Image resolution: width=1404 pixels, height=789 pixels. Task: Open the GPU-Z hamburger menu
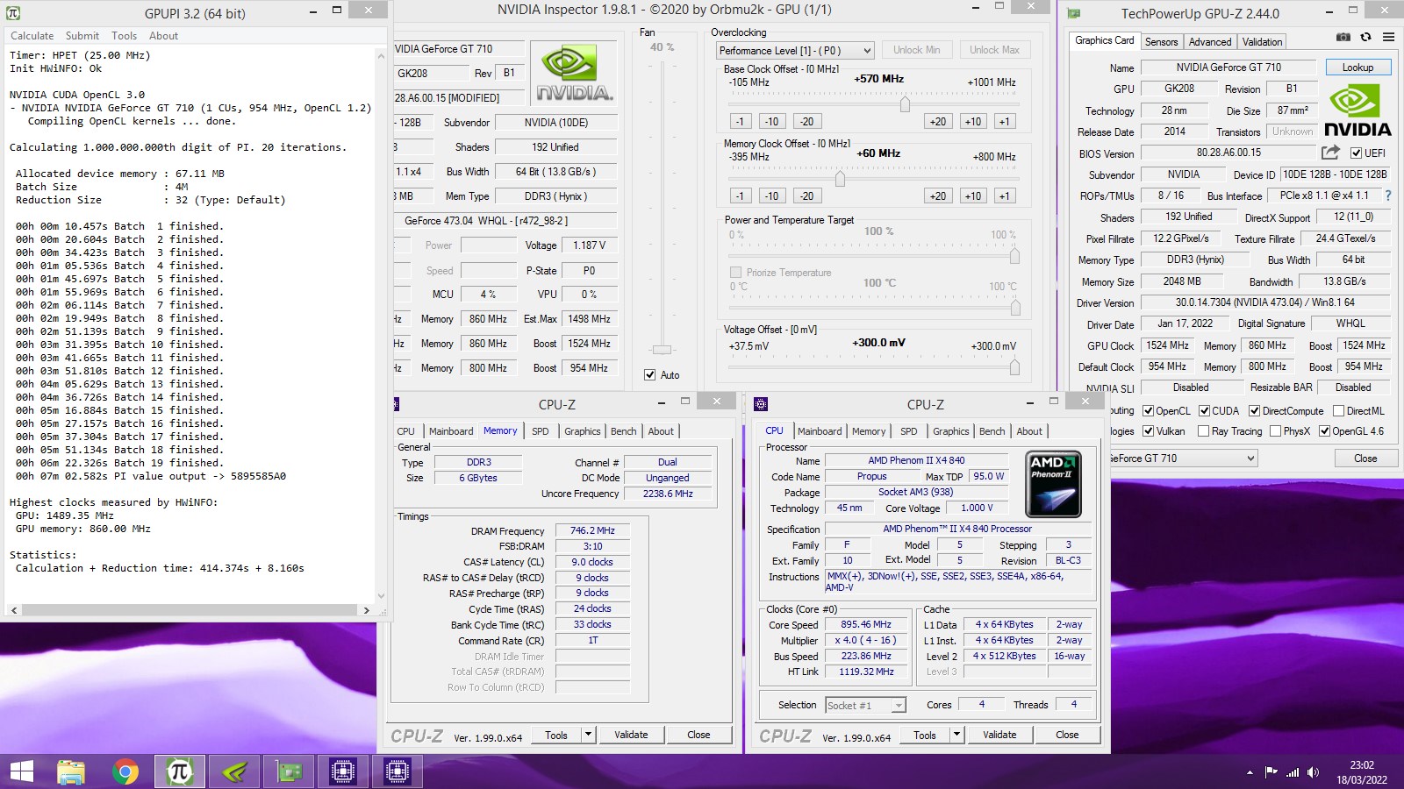coord(1388,37)
